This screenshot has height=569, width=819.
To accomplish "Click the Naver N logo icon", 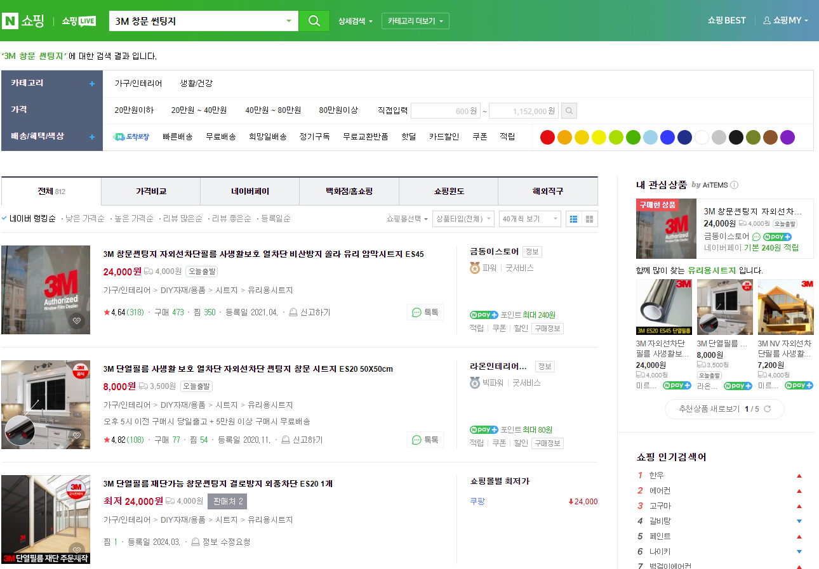I will click(10, 21).
